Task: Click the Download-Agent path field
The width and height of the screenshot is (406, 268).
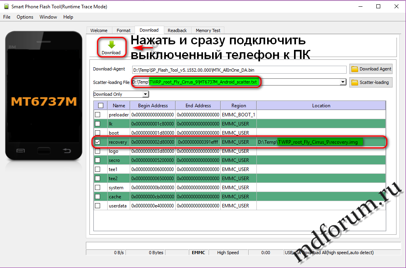Action: (x=239, y=70)
